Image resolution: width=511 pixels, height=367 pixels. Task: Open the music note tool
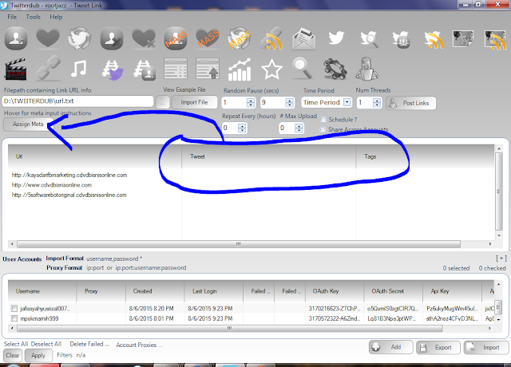coord(78,69)
